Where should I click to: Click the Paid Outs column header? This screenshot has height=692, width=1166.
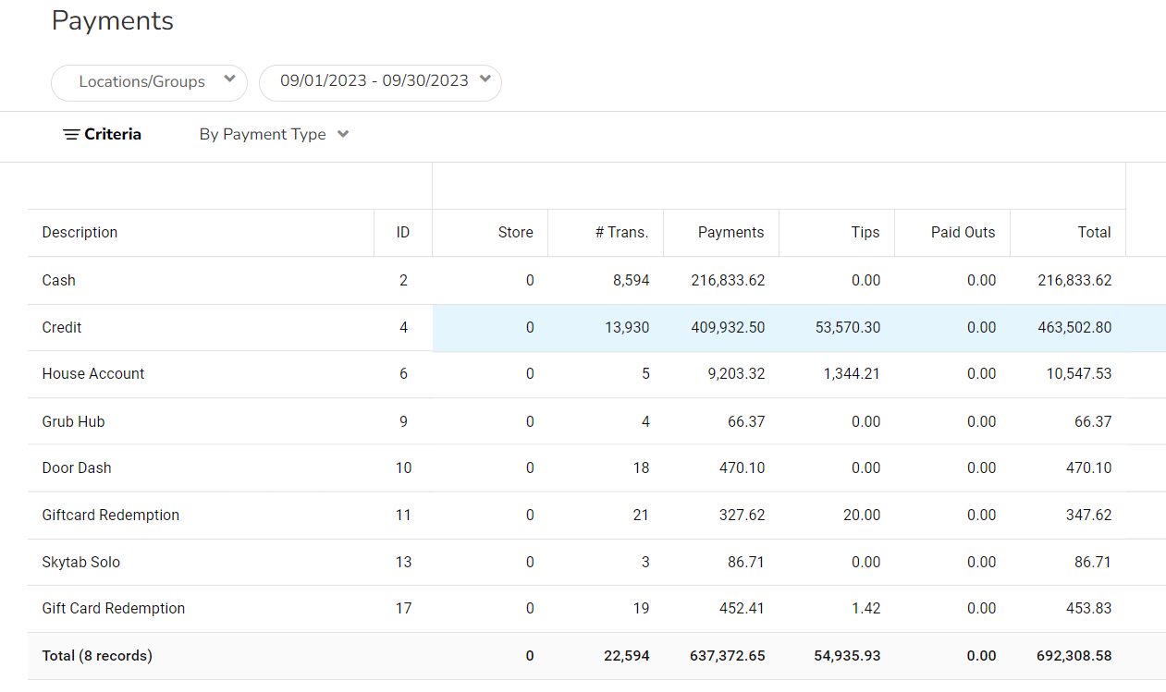[x=963, y=233]
